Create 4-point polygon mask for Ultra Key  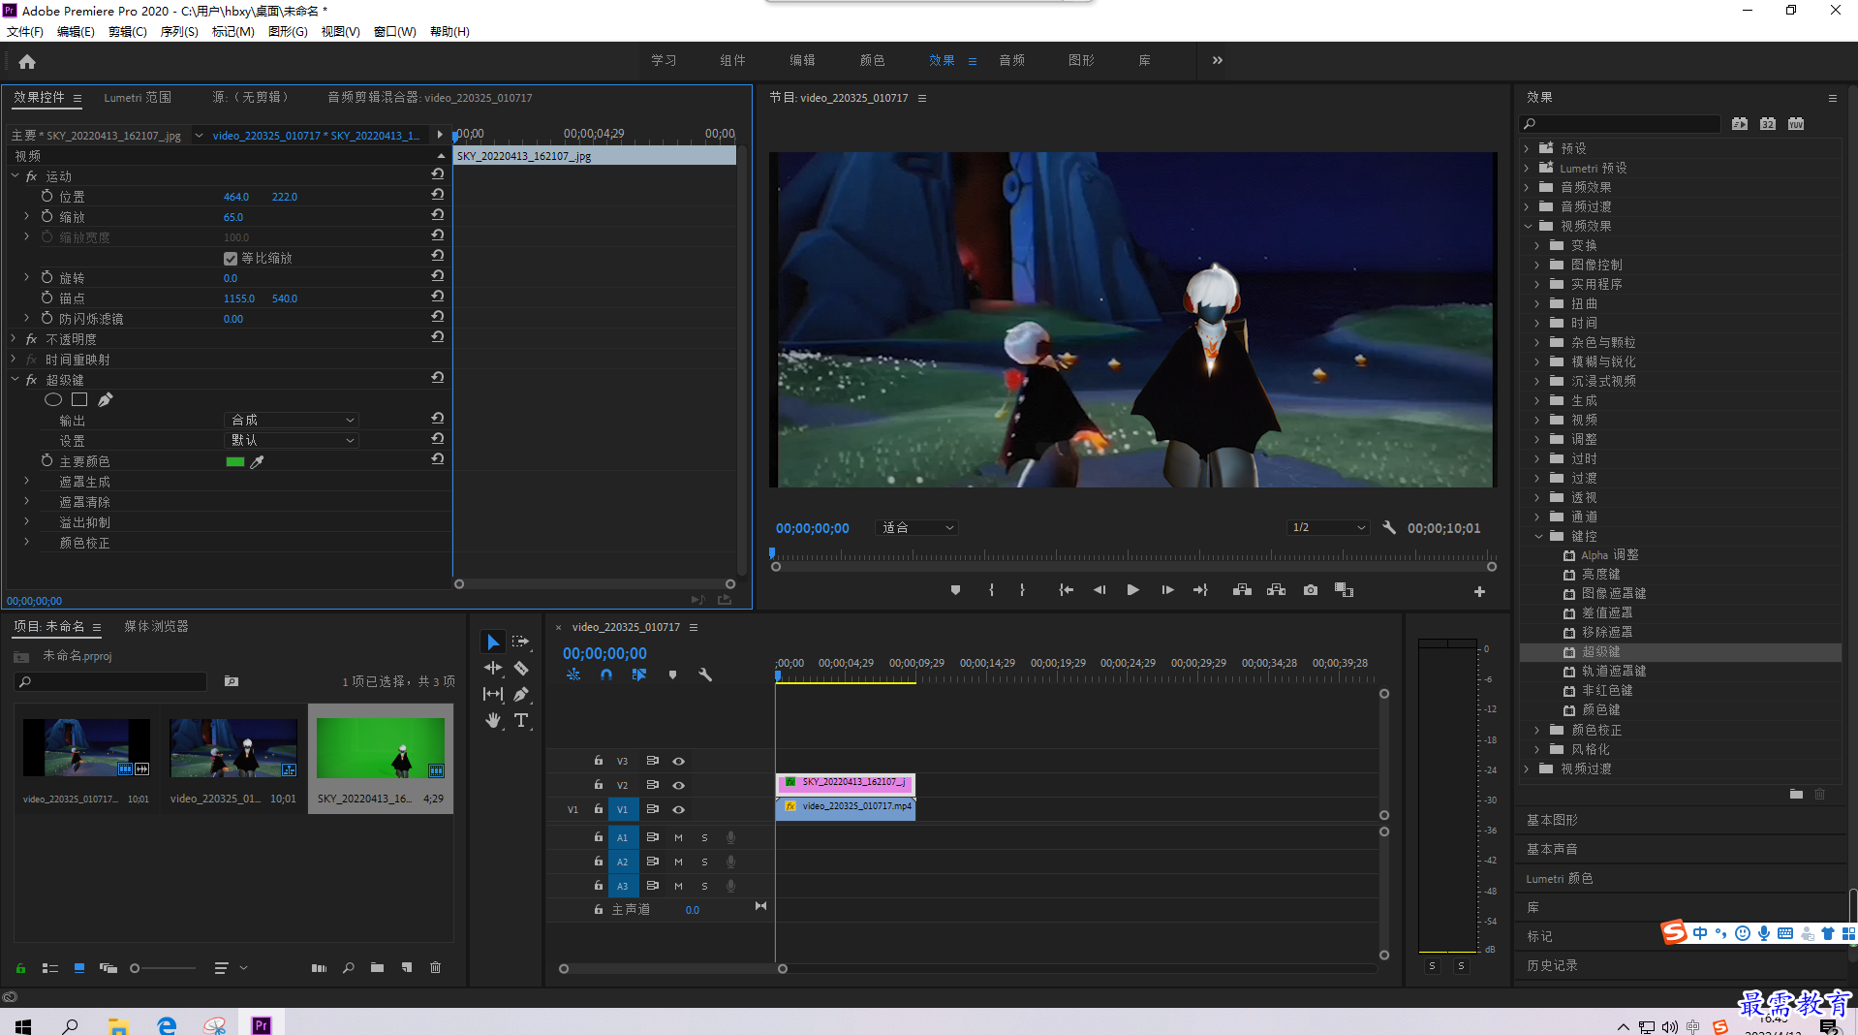79,399
